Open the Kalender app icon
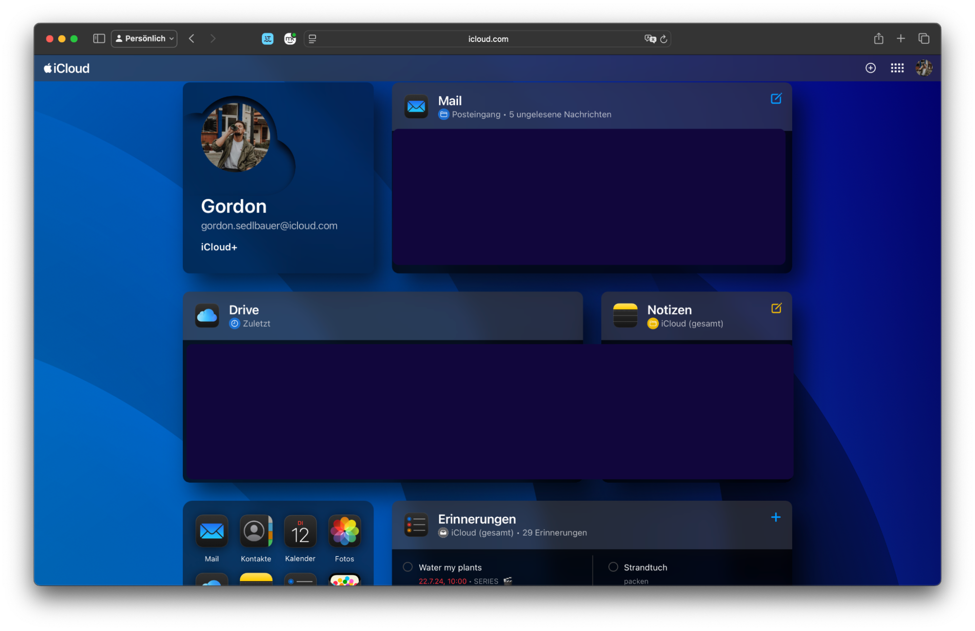 click(300, 532)
